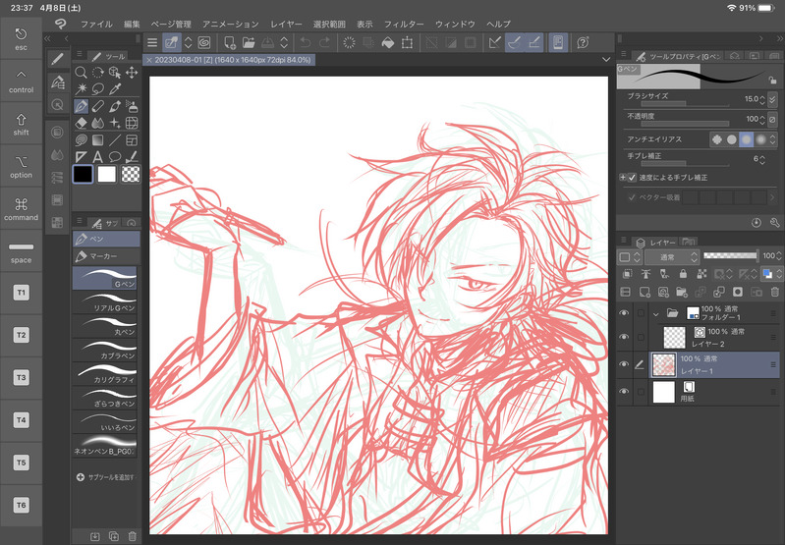Toggle visibility of フォルダー 1 folder
Image resolution: width=785 pixels, height=545 pixels.
(624, 313)
